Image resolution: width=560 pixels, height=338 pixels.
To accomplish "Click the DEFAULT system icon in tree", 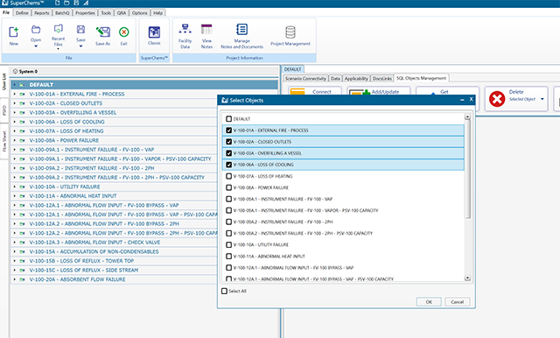I will pos(22,85).
